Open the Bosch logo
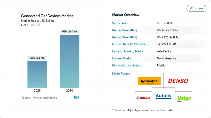The width and height of the screenshot is (211, 118). tap(143, 98)
